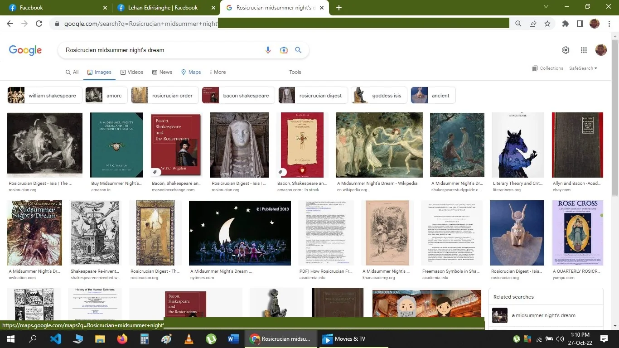Filter by rosicrucian digest chip
The width and height of the screenshot is (619, 348).
313,96
